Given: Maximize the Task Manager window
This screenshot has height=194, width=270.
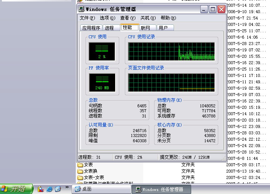Looking at the screenshot, I should point(213,9).
